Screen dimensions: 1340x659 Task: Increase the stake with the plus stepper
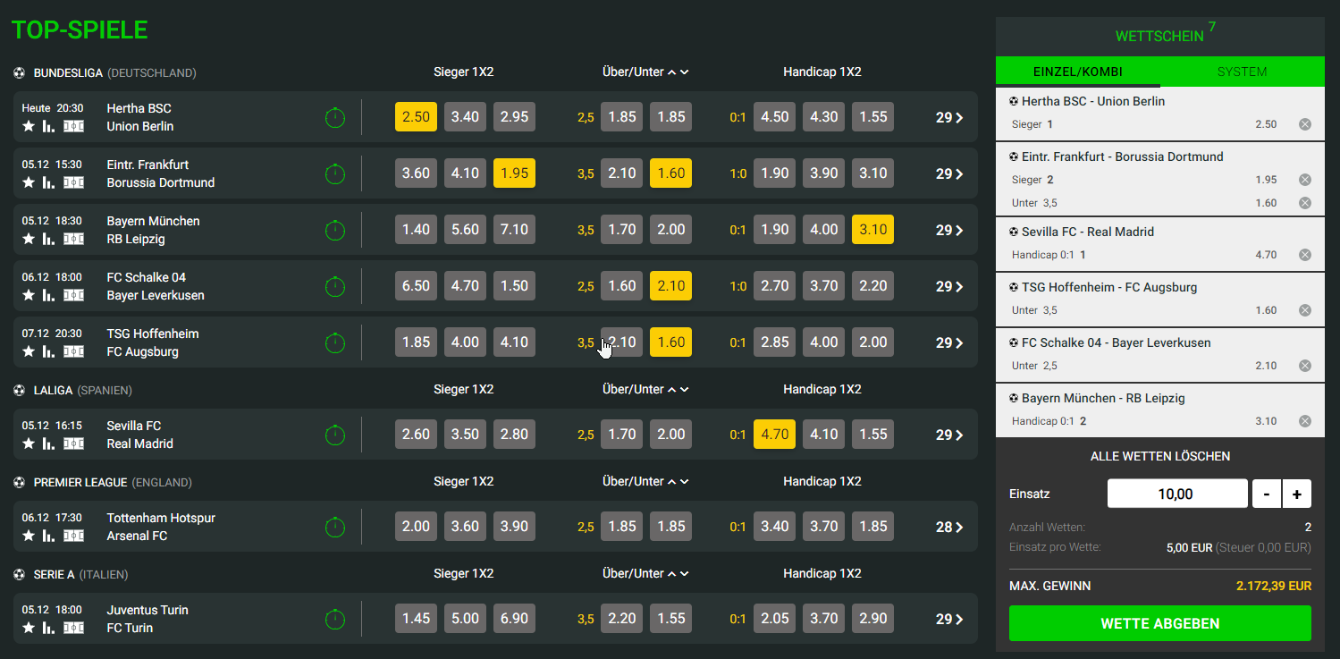point(1296,493)
